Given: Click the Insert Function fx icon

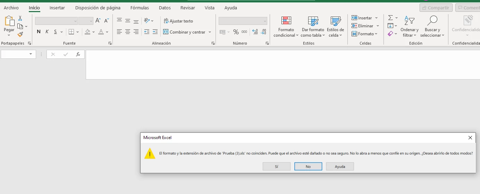Looking at the screenshot, I should [78, 54].
